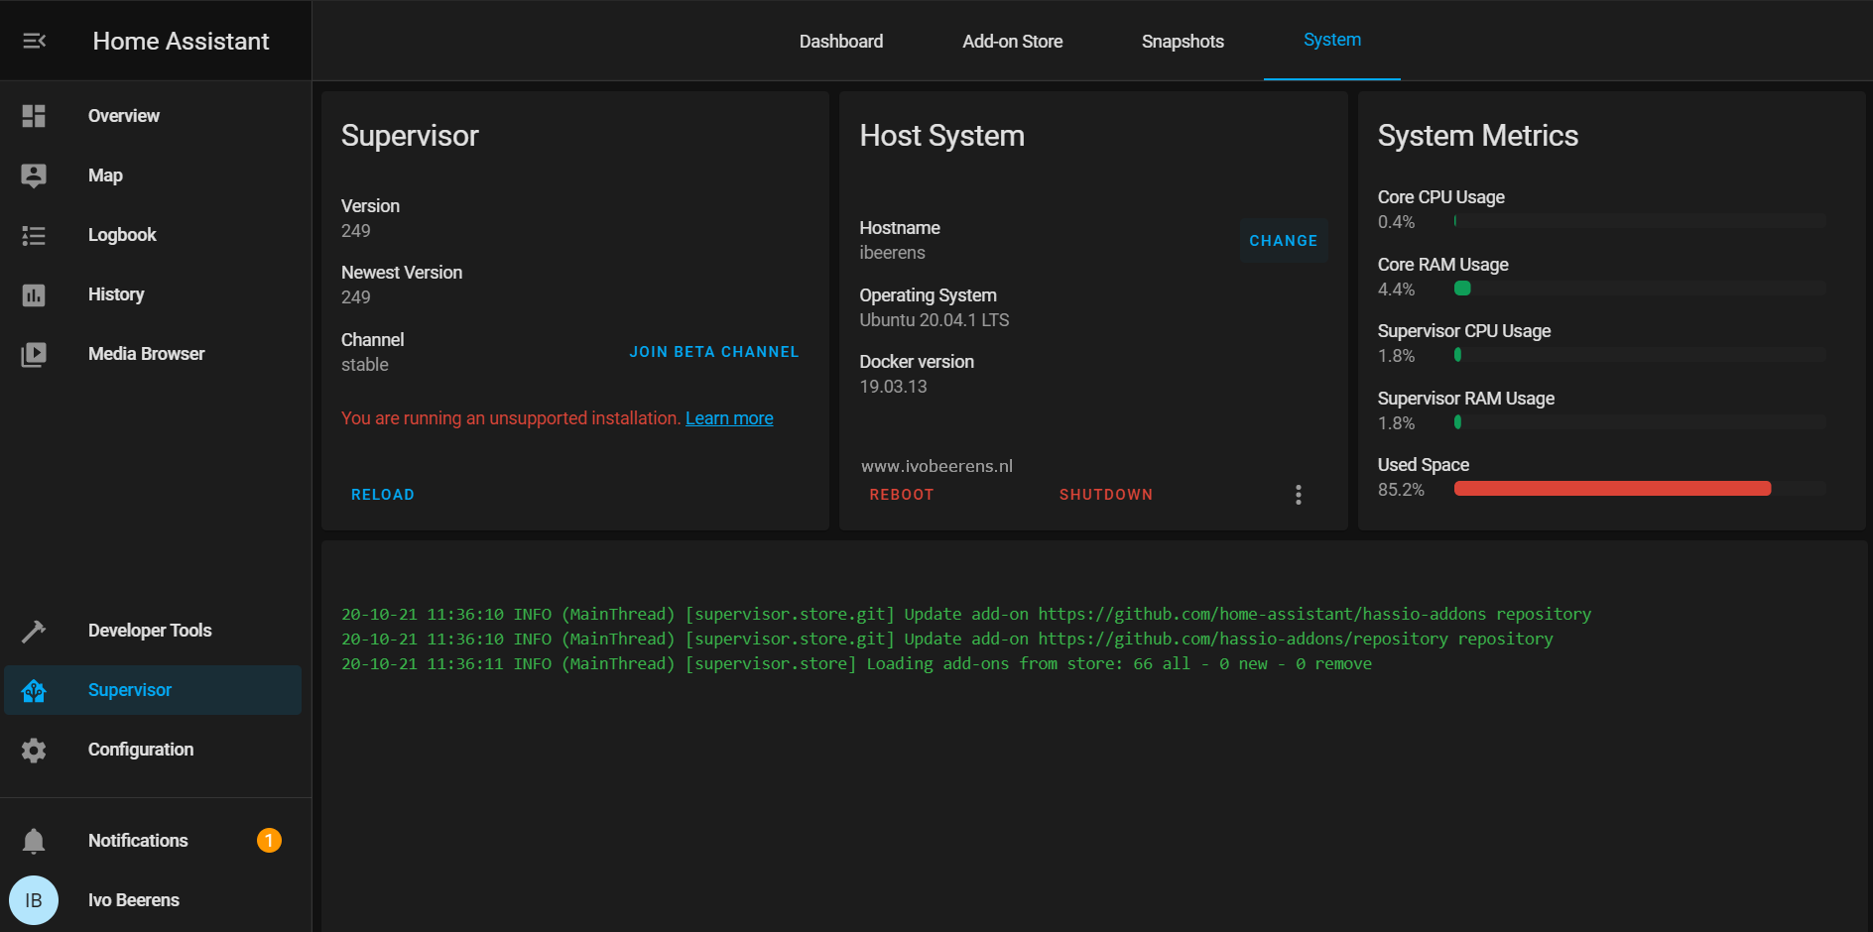
Task: Collapse the sidebar with the menu icon
Action: [34, 41]
